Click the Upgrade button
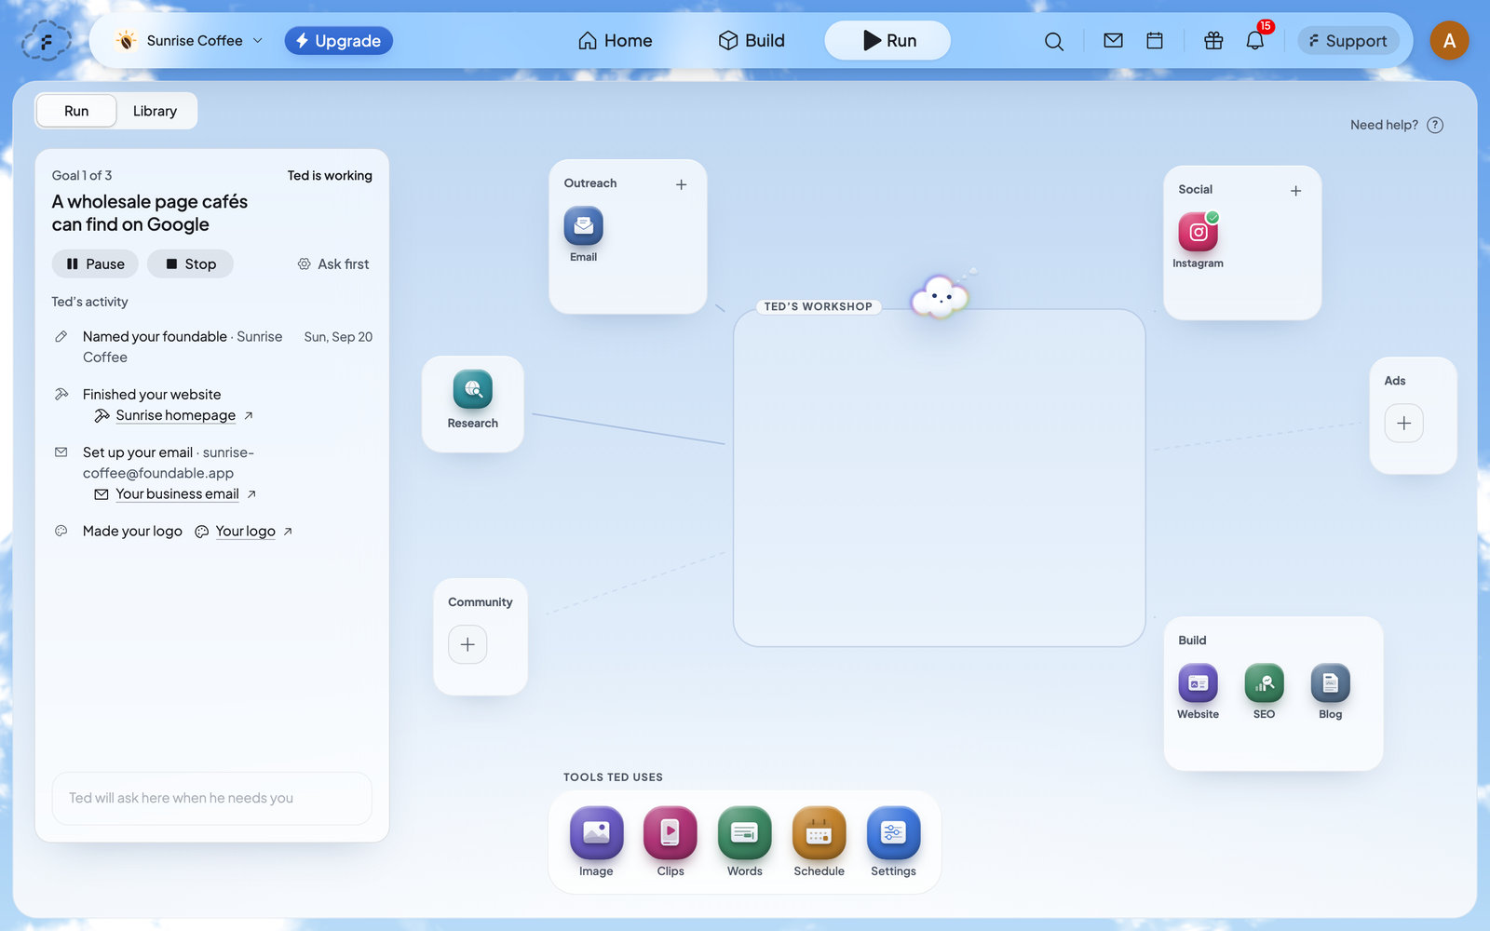 [339, 41]
